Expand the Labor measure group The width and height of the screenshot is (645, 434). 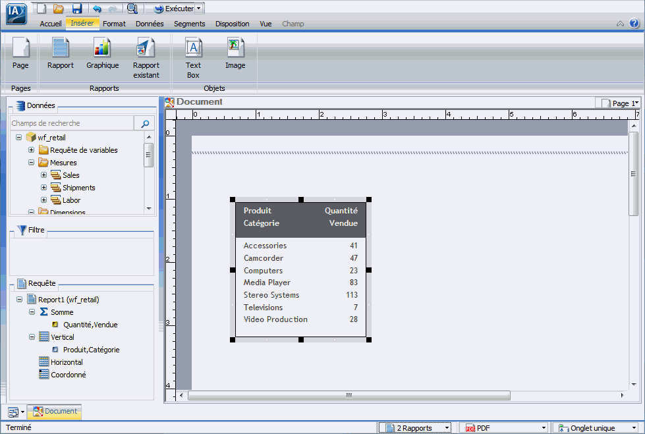[43, 200]
